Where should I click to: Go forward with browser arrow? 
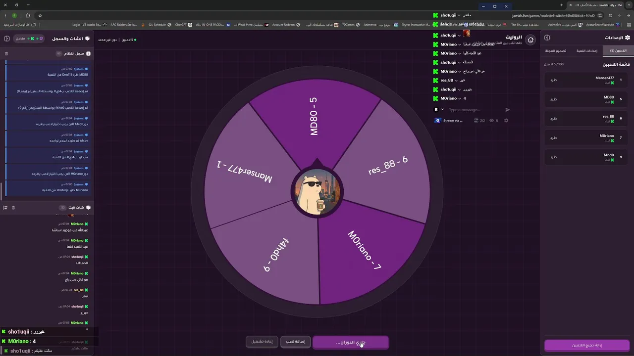pos(619,15)
